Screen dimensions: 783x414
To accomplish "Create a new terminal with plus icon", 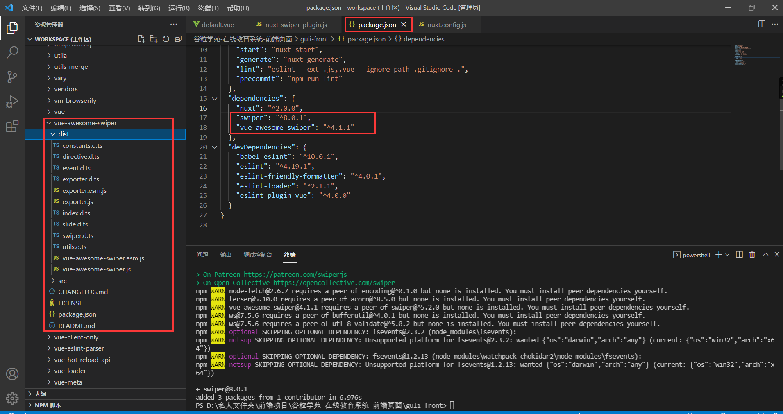I will tap(719, 255).
